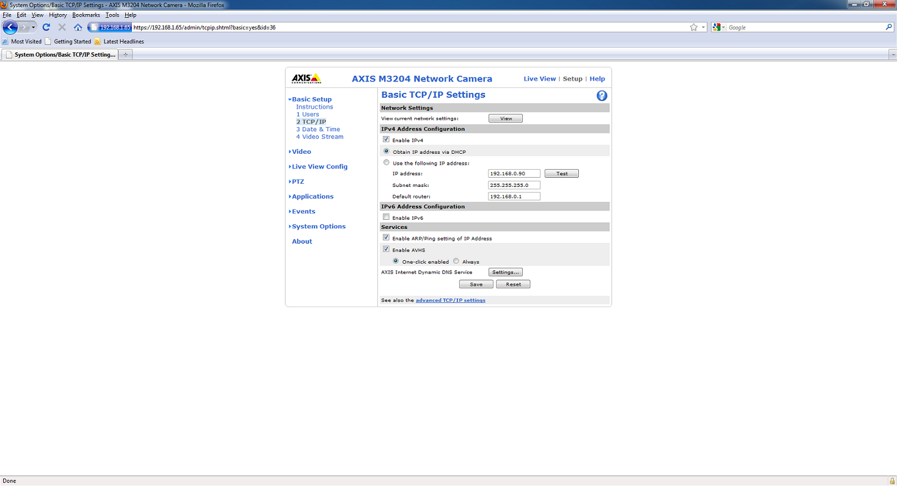Click the AXIS Communications logo
The height and width of the screenshot is (486, 897).
pyautogui.click(x=306, y=79)
